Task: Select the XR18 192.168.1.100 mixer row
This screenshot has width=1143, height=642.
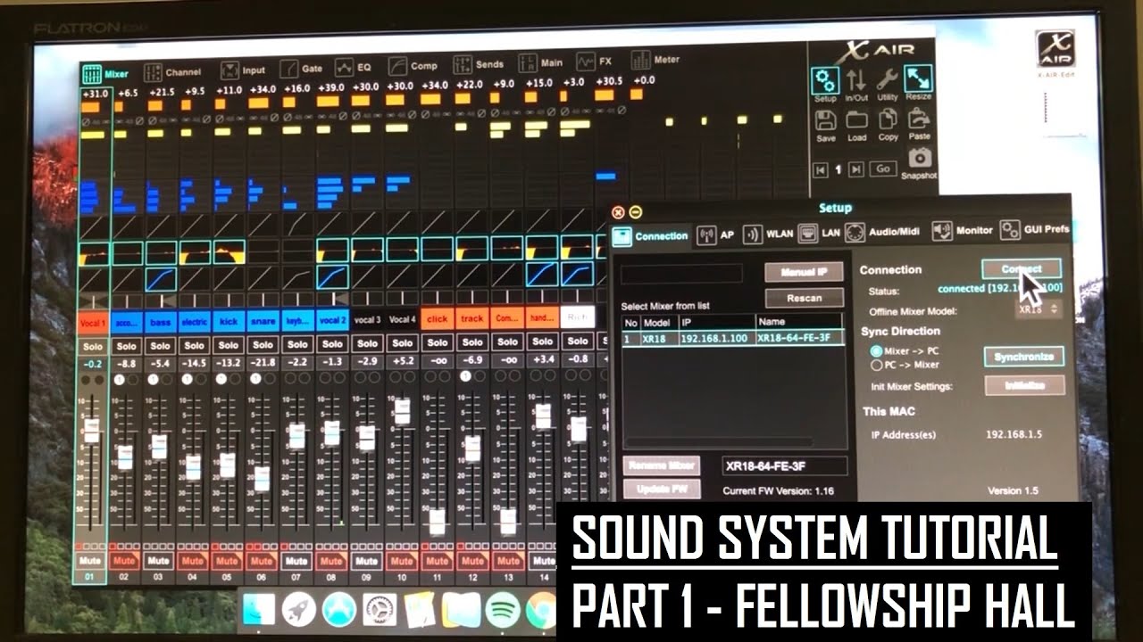Action: tap(732, 339)
